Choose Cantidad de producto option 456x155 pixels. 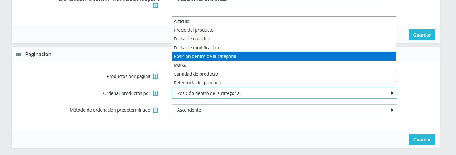pos(196,74)
